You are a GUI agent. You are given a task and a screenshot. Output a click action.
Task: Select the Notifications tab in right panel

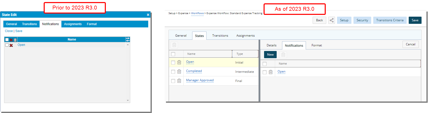[x=294, y=45]
